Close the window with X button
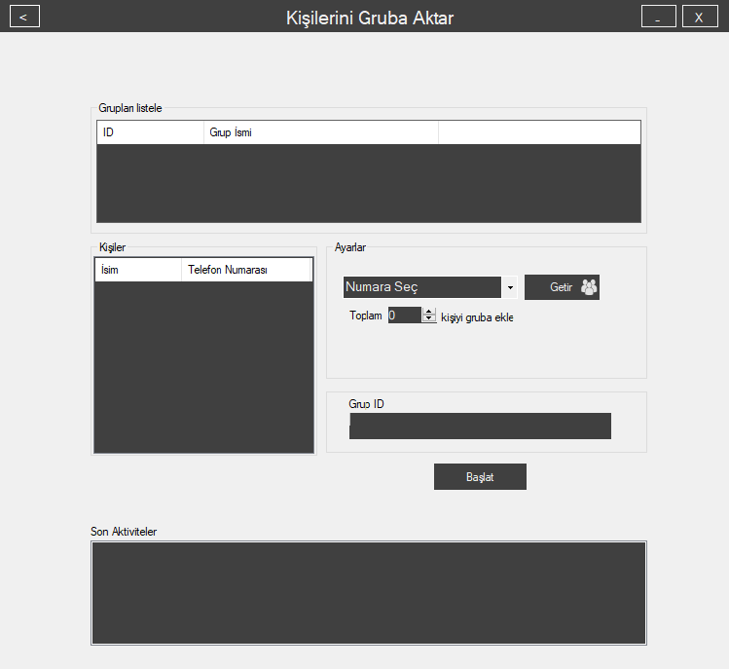 [x=700, y=17]
